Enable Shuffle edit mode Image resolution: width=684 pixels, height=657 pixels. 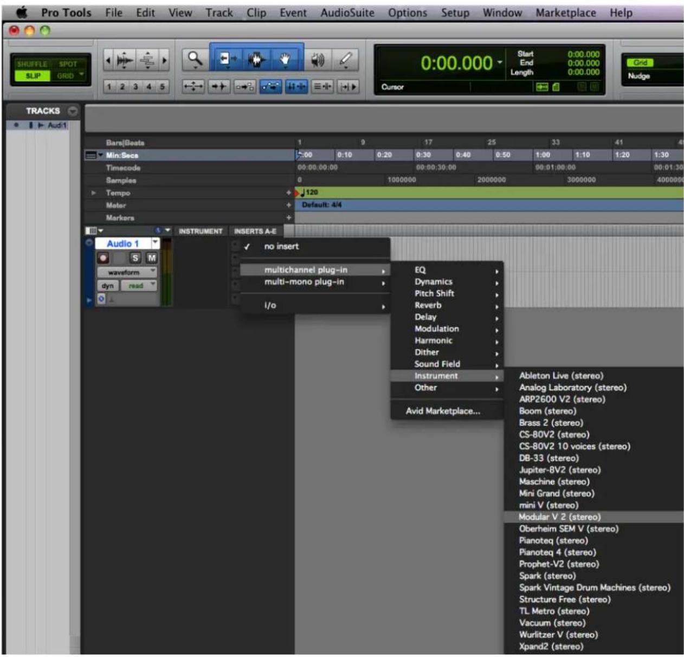click(x=32, y=64)
